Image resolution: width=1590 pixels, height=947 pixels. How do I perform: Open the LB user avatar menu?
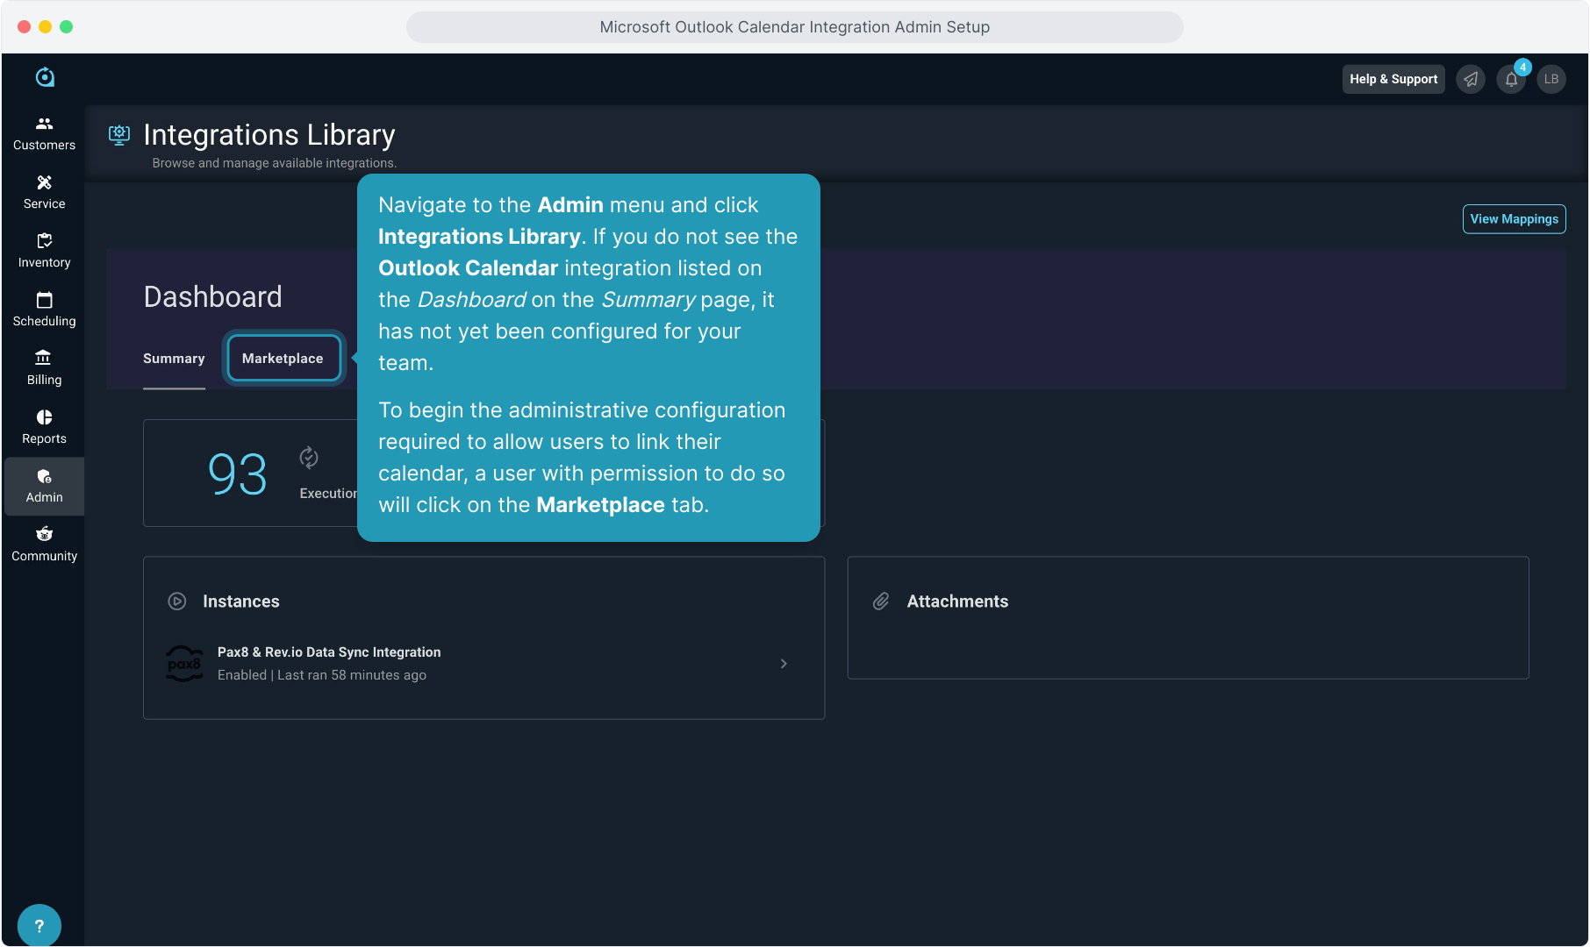tap(1551, 80)
